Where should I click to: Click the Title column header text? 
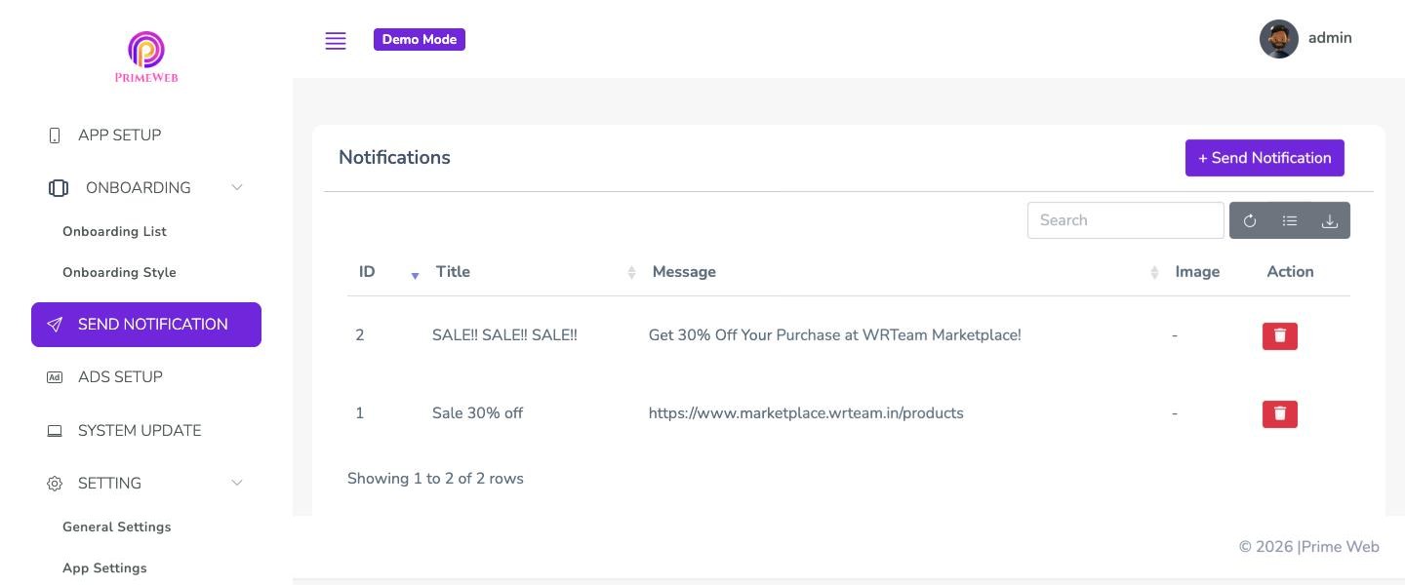tap(453, 272)
